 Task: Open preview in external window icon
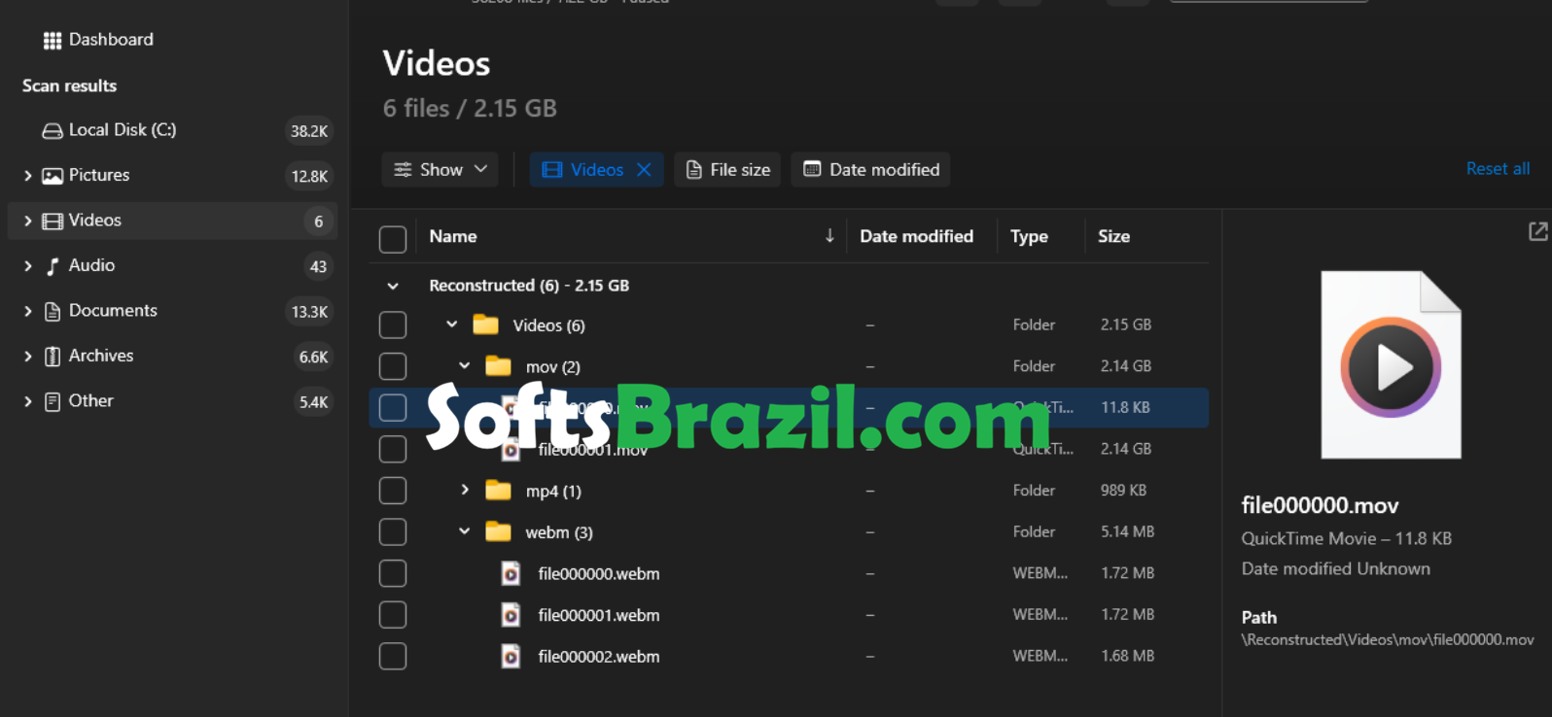1537,231
